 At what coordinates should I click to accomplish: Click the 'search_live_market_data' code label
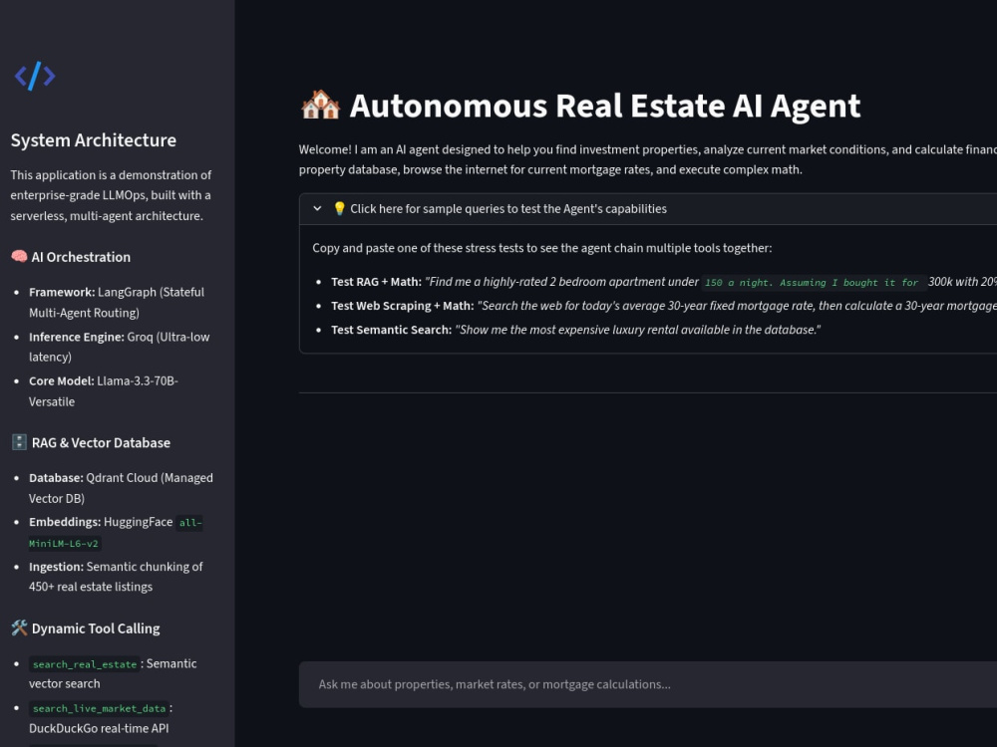tap(99, 708)
